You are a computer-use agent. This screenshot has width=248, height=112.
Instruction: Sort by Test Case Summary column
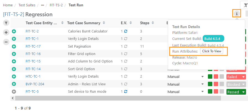104,23
